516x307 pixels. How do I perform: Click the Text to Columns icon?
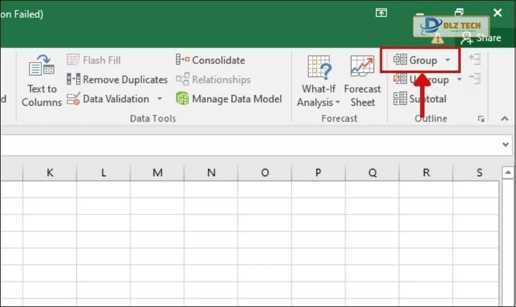click(x=41, y=68)
